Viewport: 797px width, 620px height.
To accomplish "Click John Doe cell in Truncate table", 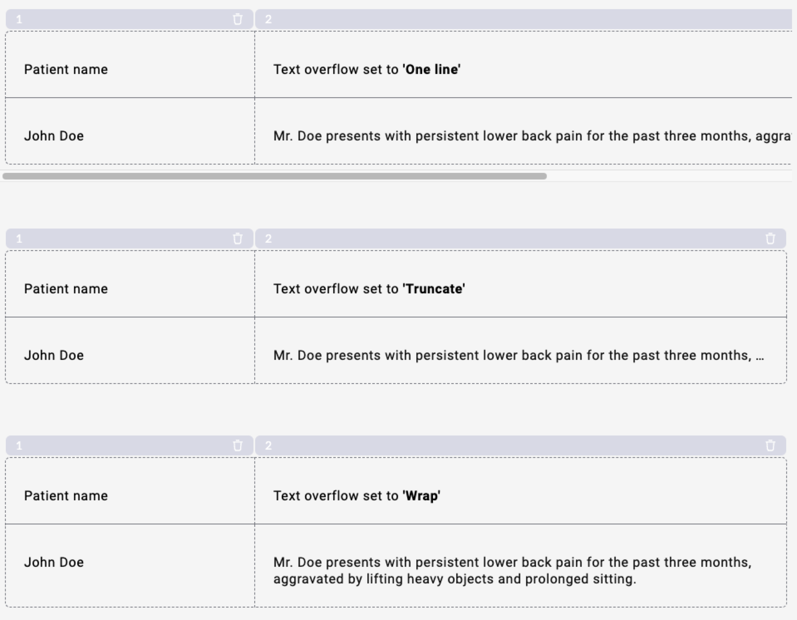I will [130, 350].
